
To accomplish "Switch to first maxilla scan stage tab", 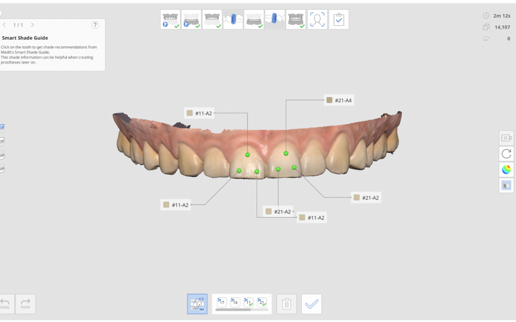I will pos(170,20).
